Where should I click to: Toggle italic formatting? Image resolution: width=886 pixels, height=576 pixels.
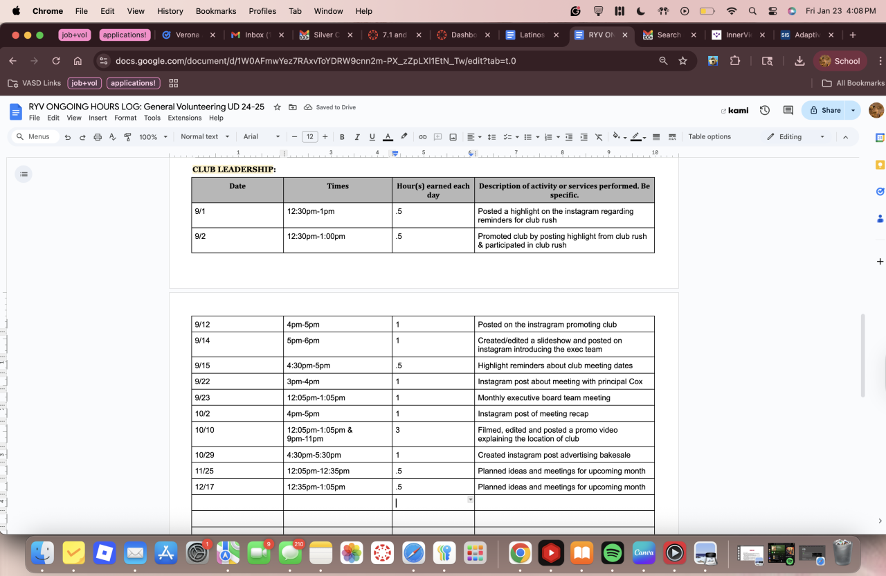[357, 137]
